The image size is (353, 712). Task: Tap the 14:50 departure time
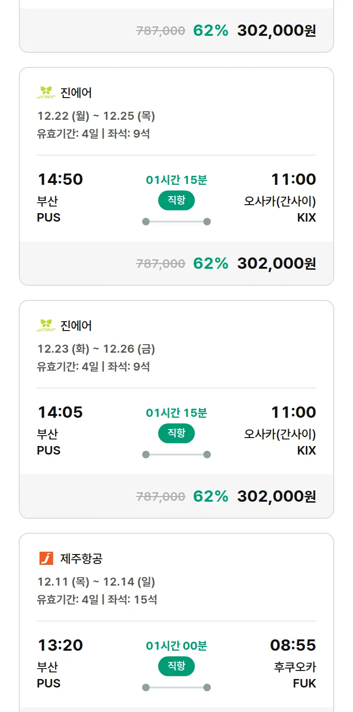(x=60, y=180)
